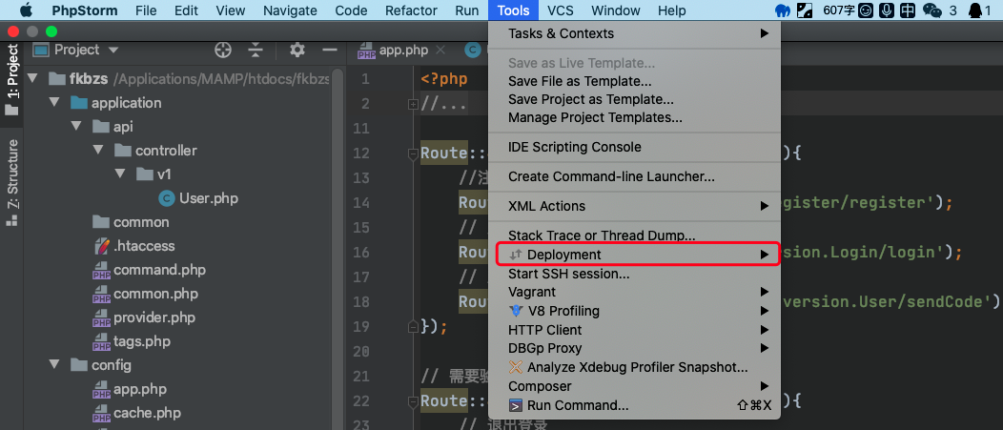
Task: Hide the Project panel with the minus icon
Action: click(x=330, y=50)
